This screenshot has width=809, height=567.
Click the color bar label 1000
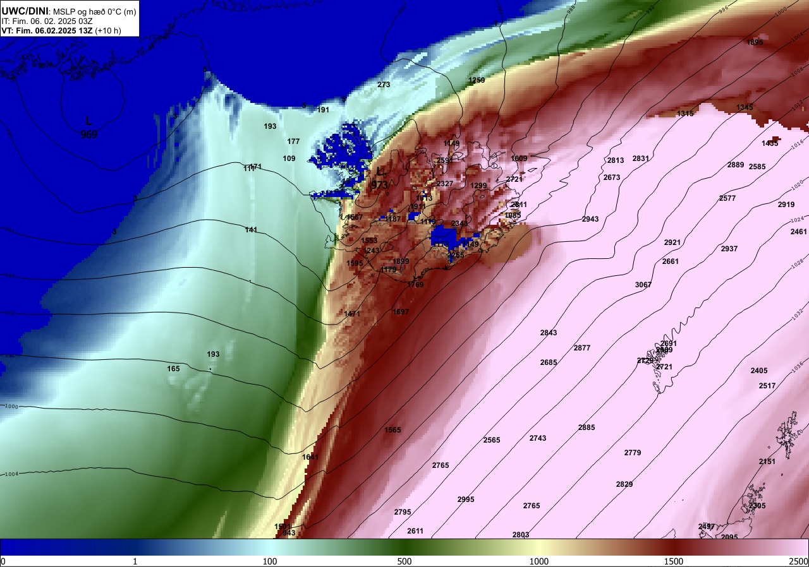pyautogui.click(x=539, y=562)
